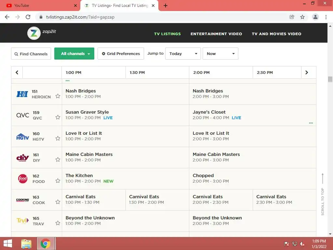
Task: Favorite the HGTV channel star
Action: tap(58, 138)
